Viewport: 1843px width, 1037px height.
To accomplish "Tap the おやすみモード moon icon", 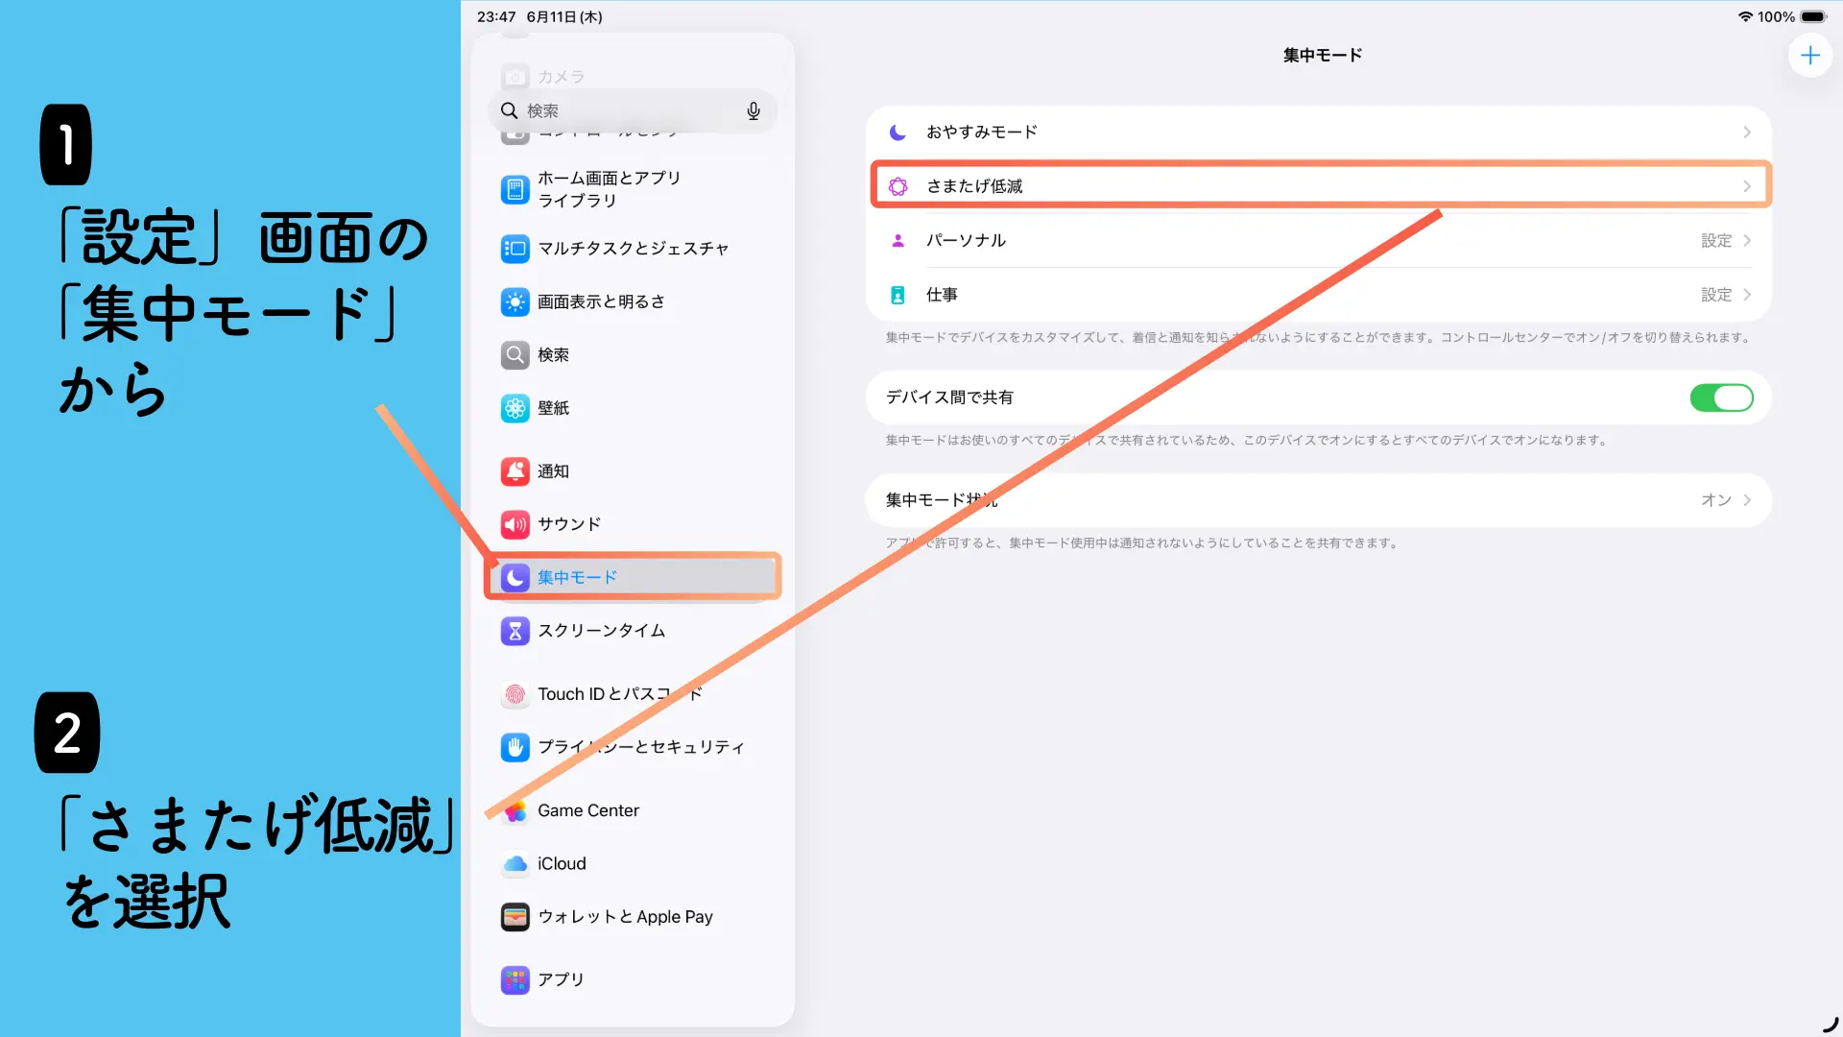I will coord(898,133).
